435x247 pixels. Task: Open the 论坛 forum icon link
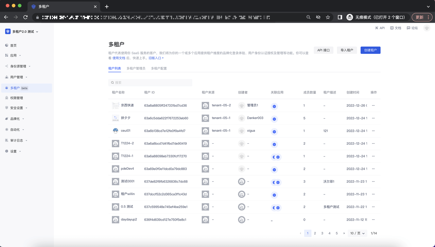(408, 28)
